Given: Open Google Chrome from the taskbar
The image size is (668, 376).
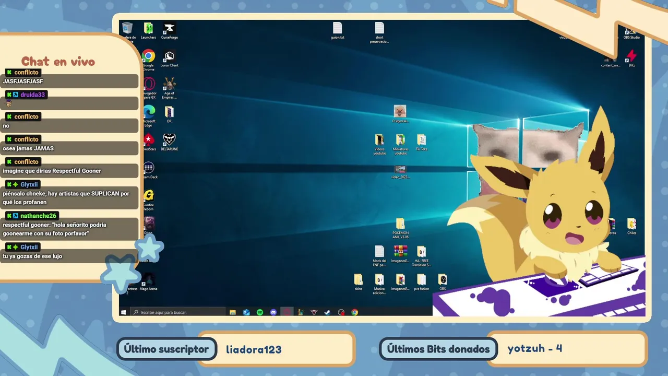Looking at the screenshot, I should pyautogui.click(x=355, y=312).
